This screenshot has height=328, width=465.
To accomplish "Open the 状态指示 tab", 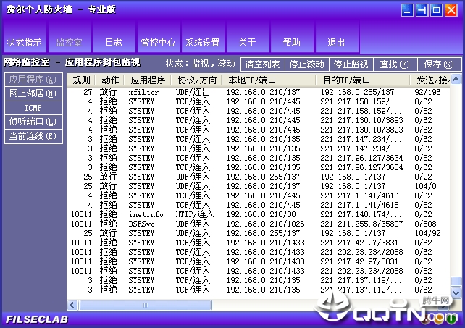I will pyautogui.click(x=25, y=37).
